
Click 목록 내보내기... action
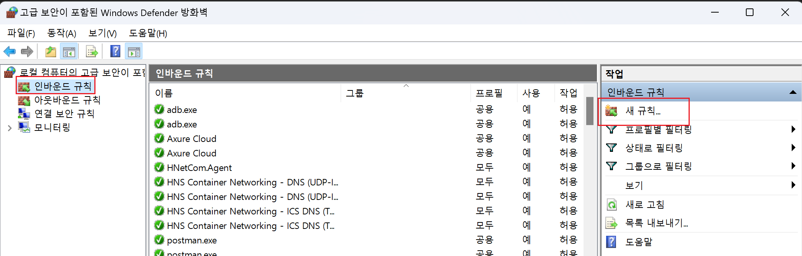pos(656,223)
